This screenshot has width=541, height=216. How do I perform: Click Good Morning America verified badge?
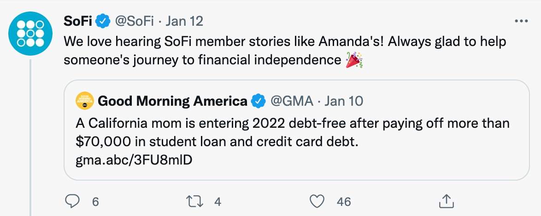[259, 101]
